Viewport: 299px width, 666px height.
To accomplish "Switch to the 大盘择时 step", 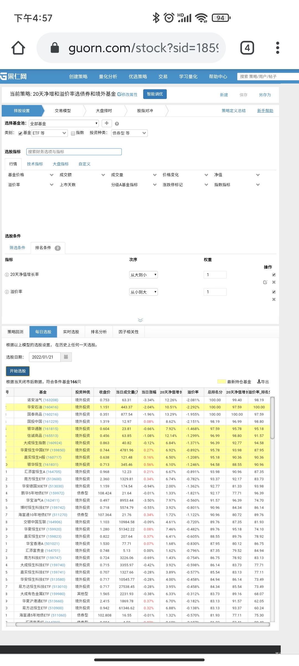I will coord(104,111).
